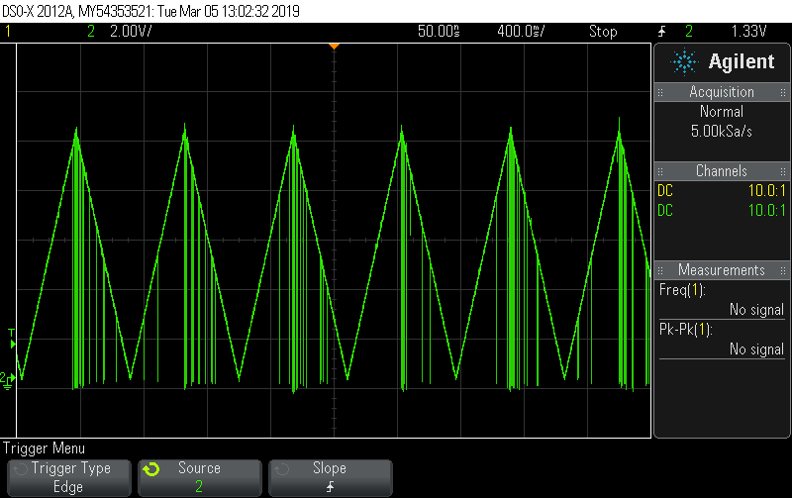This screenshot has height=498, width=792.
Task: Click the green rotary icon on Source
Action: pyautogui.click(x=151, y=469)
